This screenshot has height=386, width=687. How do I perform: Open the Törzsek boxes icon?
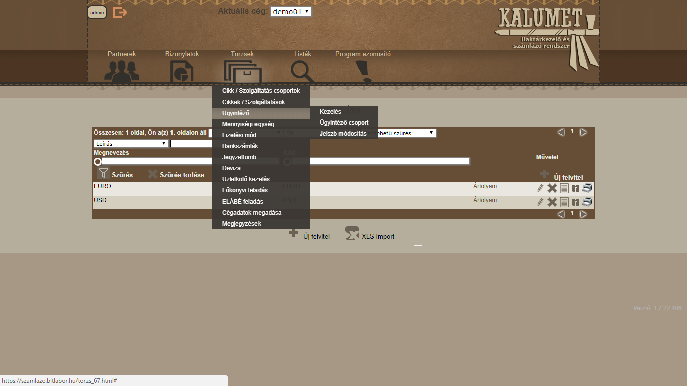[x=242, y=72]
